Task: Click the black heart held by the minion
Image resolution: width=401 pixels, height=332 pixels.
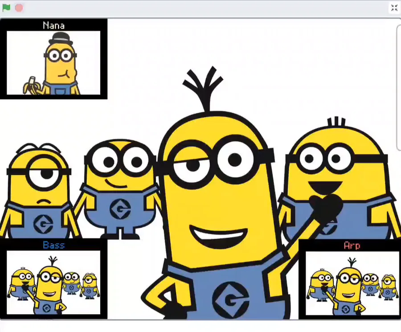Action: 325,208
